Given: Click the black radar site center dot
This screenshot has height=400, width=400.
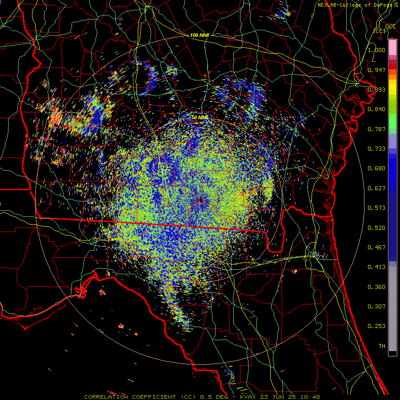Looking at the screenshot, I should pyautogui.click(x=200, y=200).
